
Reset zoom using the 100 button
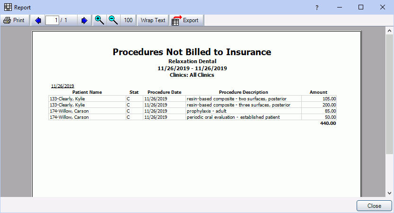tap(128, 20)
